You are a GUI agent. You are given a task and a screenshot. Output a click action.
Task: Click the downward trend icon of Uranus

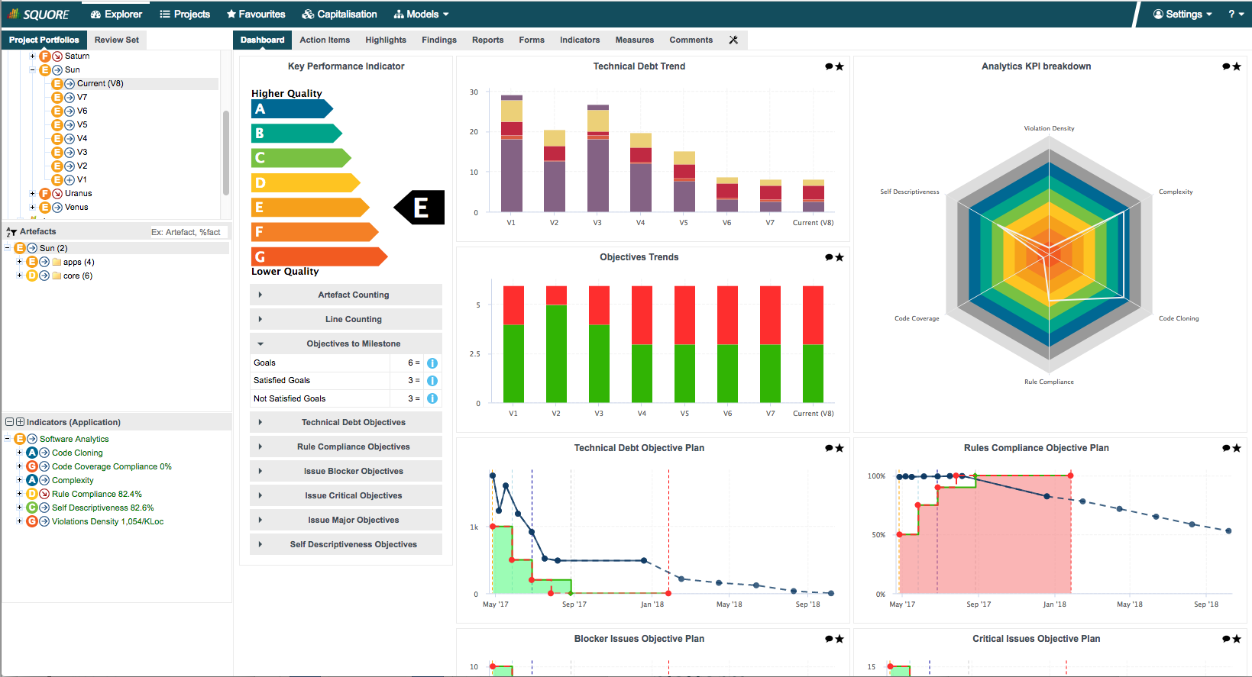[57, 194]
